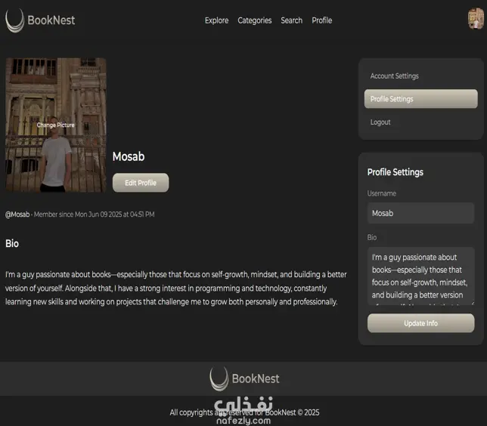Click Update Info button

(x=421, y=323)
